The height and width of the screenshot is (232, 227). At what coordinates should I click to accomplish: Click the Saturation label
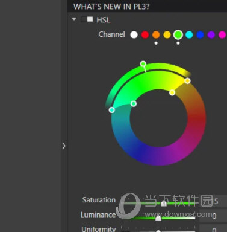point(99,200)
